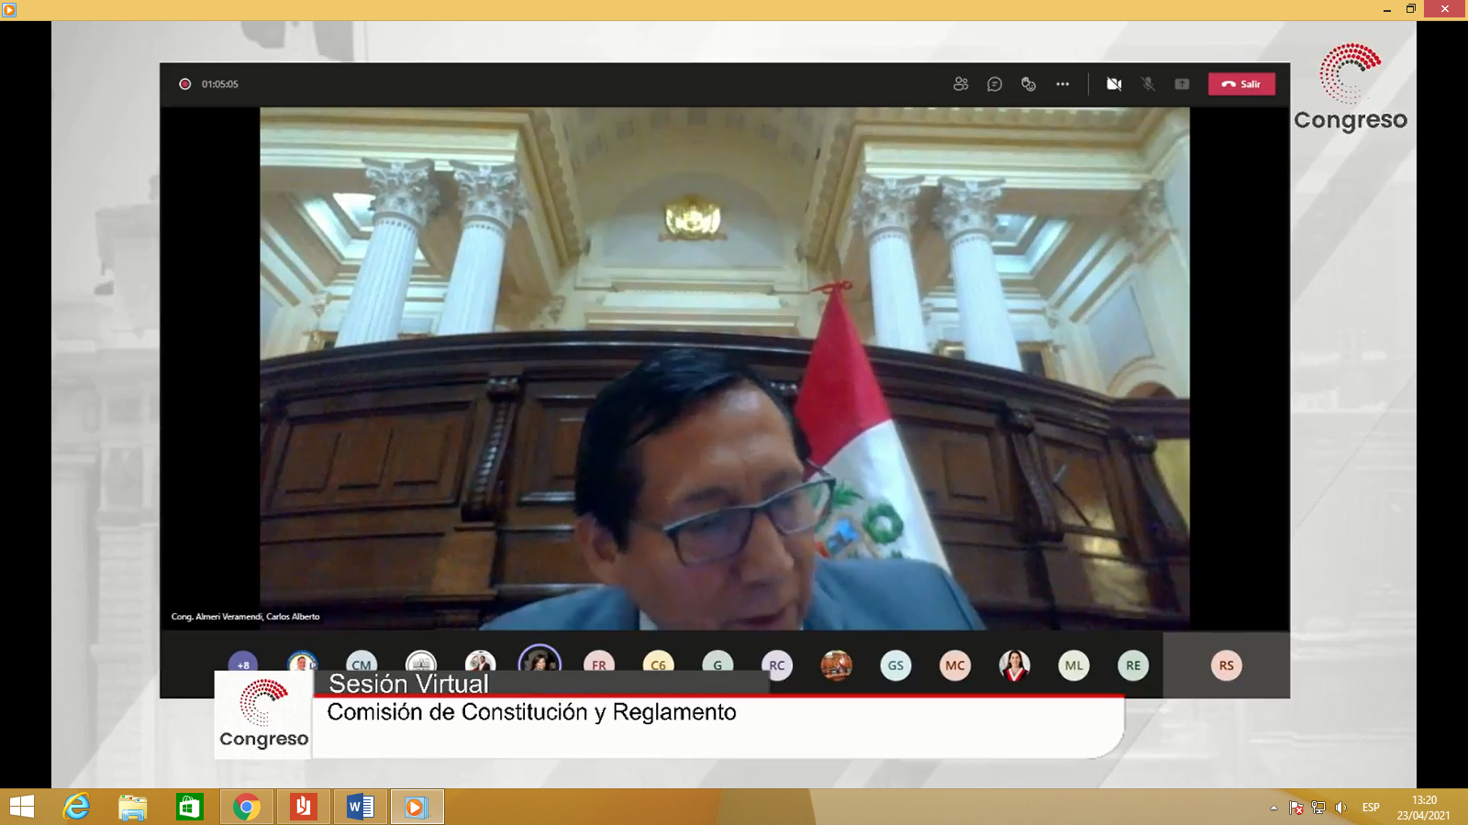Open the participants panel icon
1468x825 pixels.
(x=961, y=84)
